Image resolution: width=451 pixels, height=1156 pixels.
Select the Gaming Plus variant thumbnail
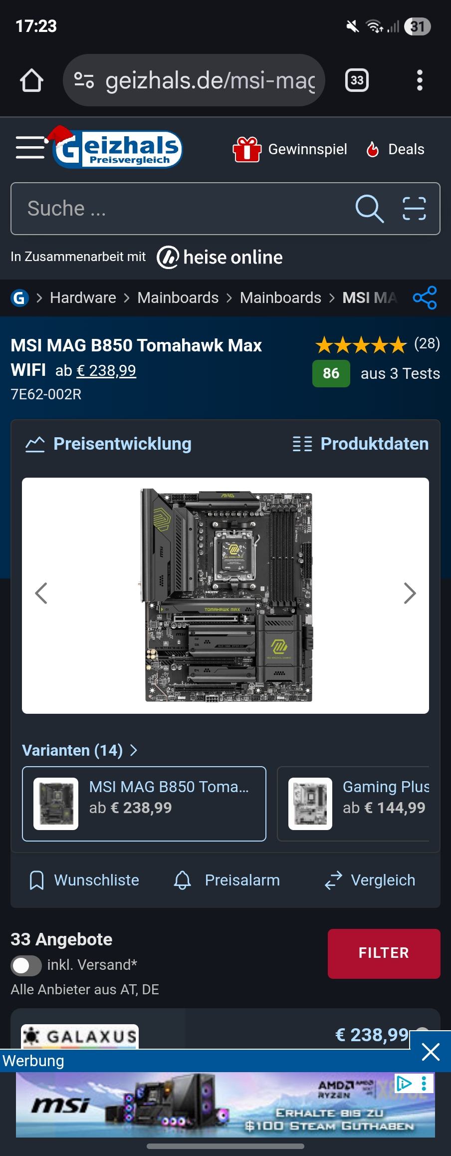[x=310, y=804]
